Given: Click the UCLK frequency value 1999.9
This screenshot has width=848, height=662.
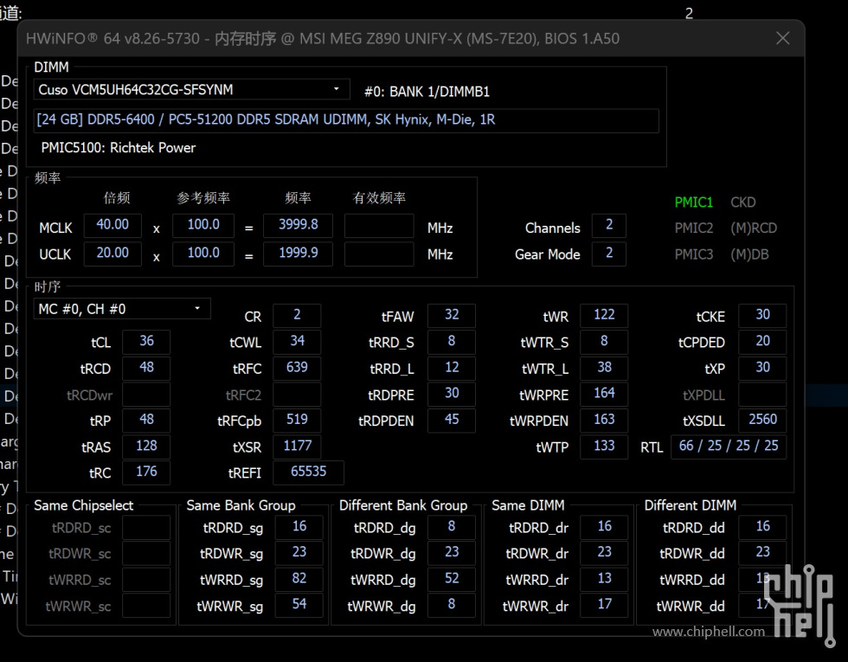Looking at the screenshot, I should tap(298, 253).
